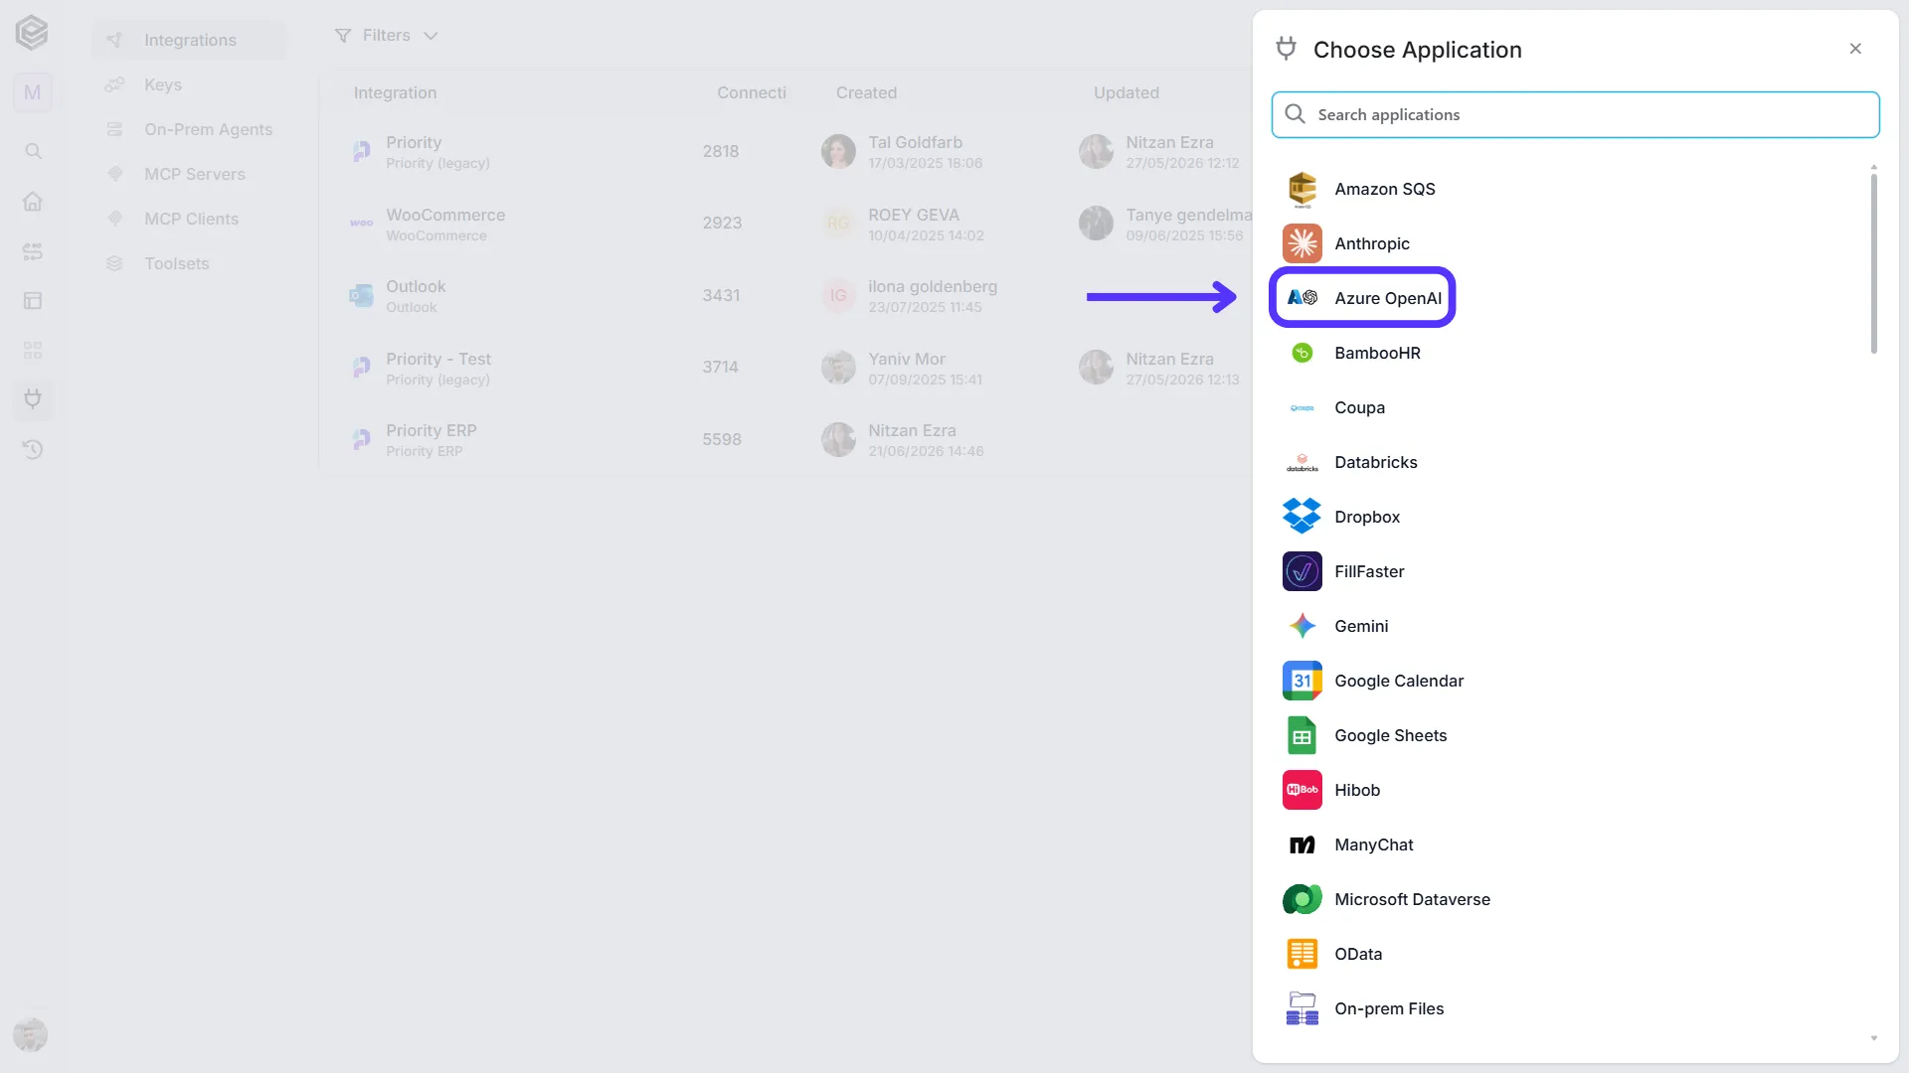Image resolution: width=1909 pixels, height=1073 pixels.
Task: Open the integrations plug icon in left rail
Action: click(33, 399)
